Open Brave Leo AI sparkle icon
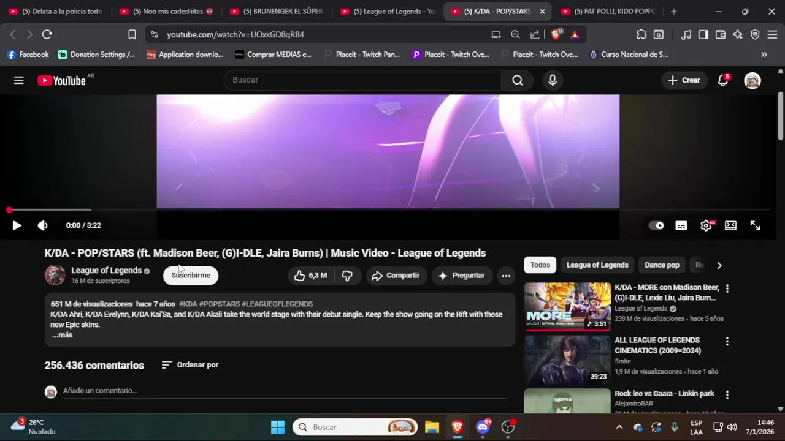Viewport: 785px width, 441px height. pyautogui.click(x=738, y=34)
